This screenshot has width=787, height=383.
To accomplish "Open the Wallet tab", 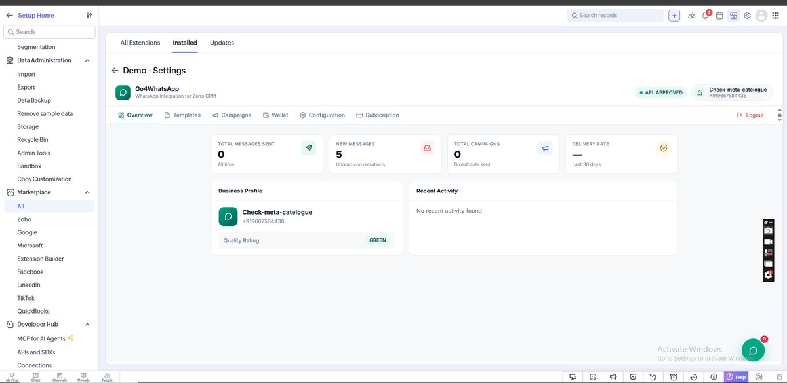I will pyautogui.click(x=275, y=115).
